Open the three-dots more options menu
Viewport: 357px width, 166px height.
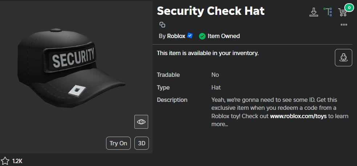[x=344, y=25]
